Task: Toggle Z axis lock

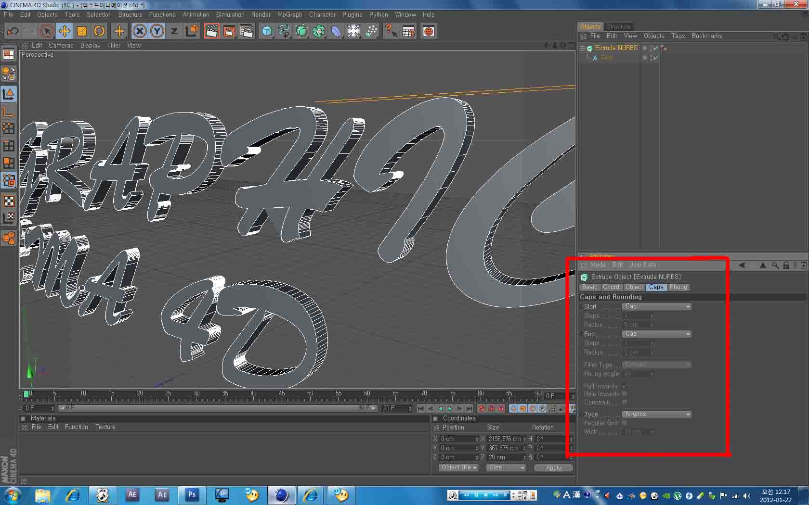Action: (x=174, y=31)
